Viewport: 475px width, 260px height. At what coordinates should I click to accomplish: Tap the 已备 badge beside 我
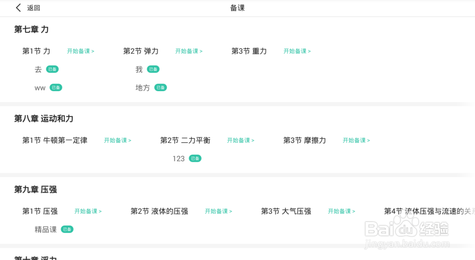[x=153, y=69]
